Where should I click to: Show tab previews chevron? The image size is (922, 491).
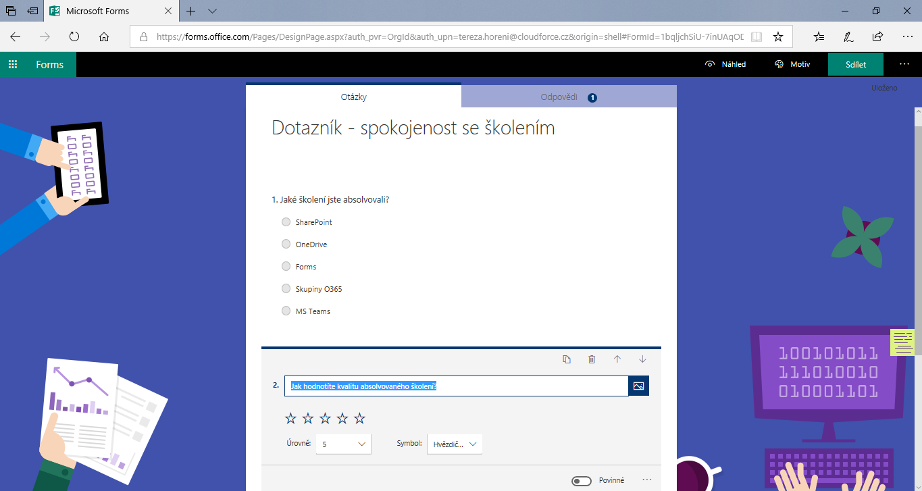tap(212, 11)
